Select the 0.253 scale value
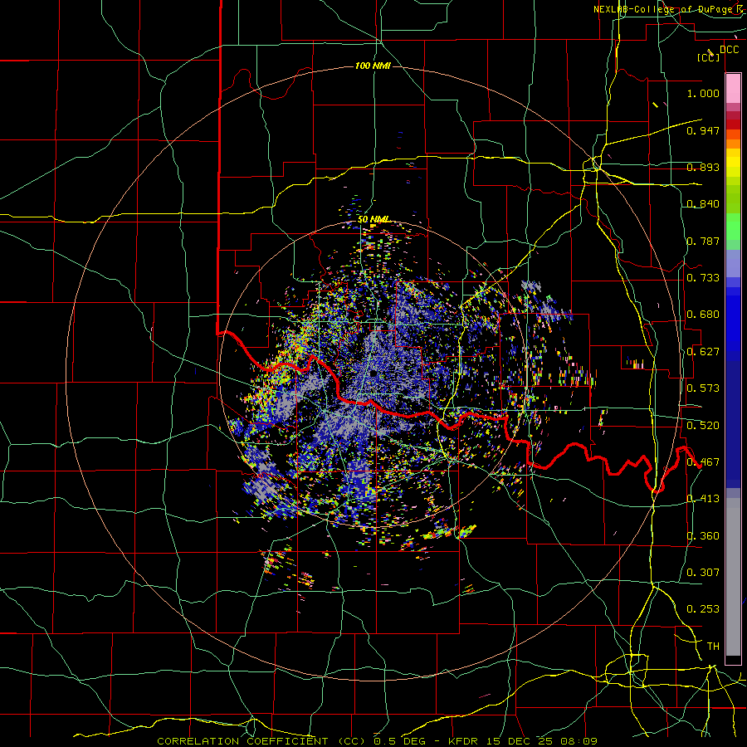747x747 pixels. [703, 609]
